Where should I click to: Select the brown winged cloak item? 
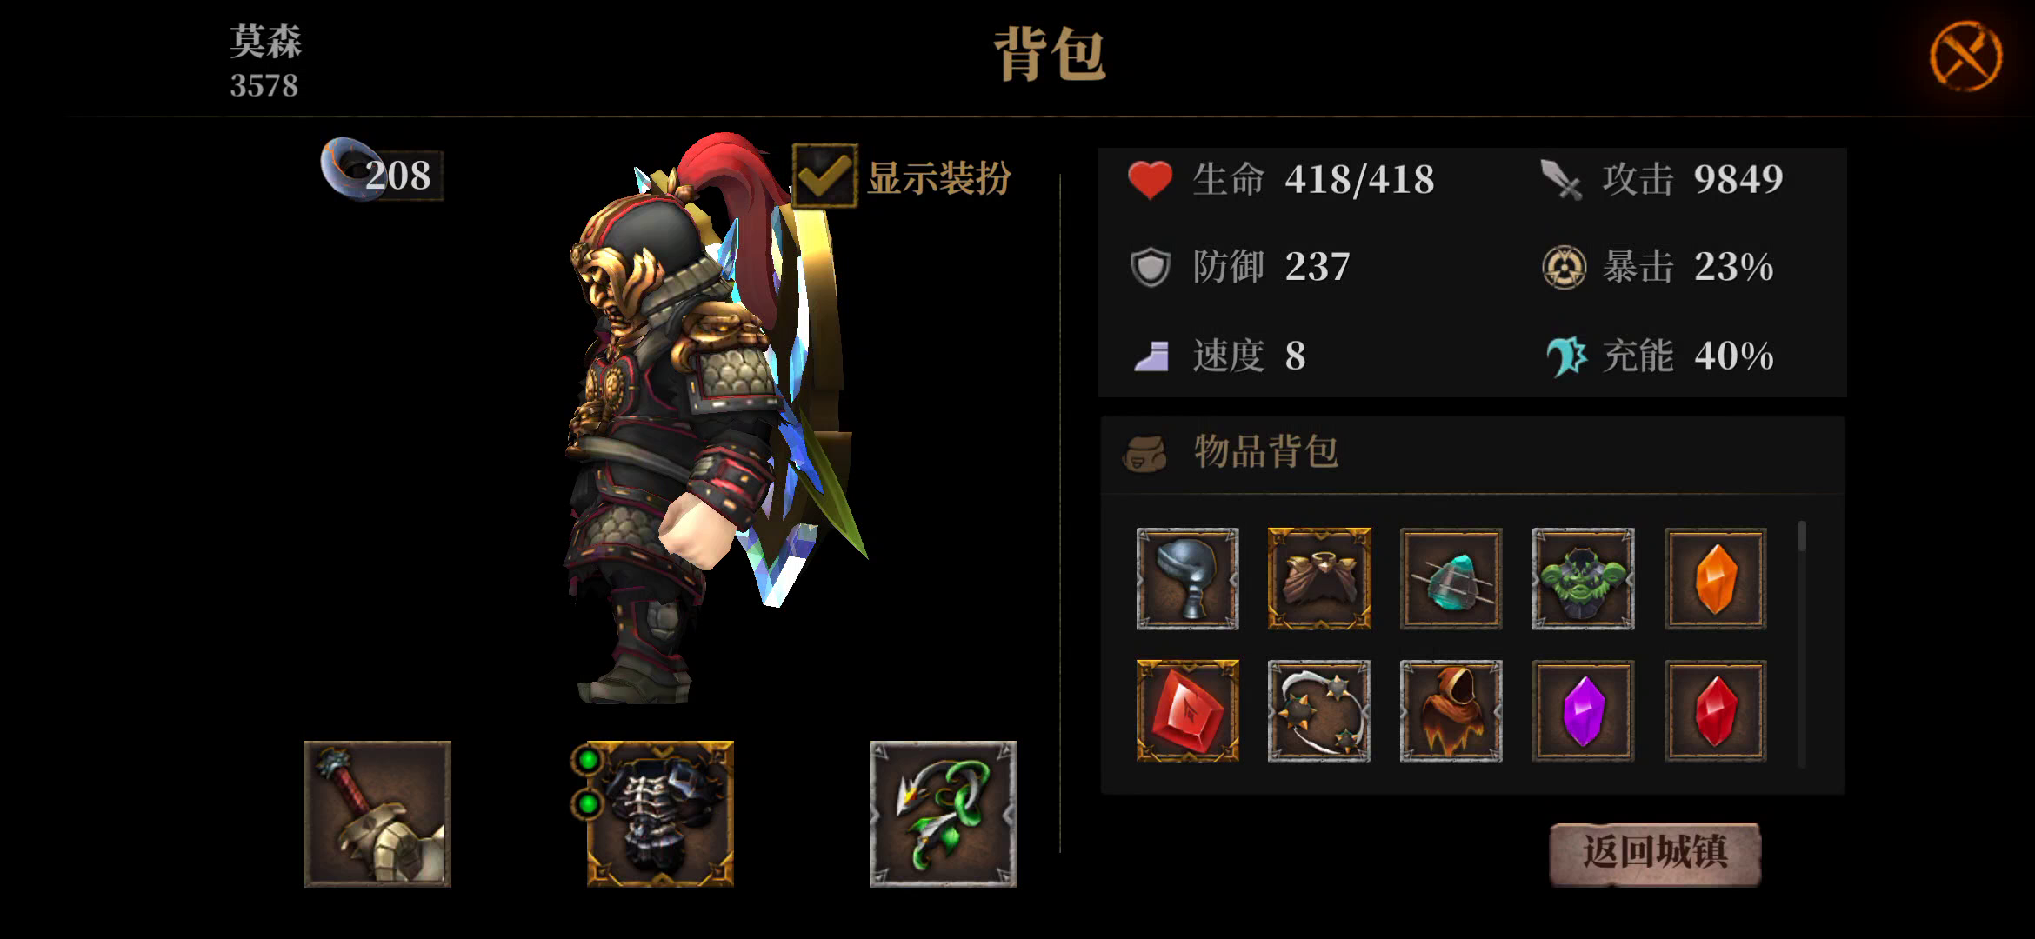tap(1319, 578)
